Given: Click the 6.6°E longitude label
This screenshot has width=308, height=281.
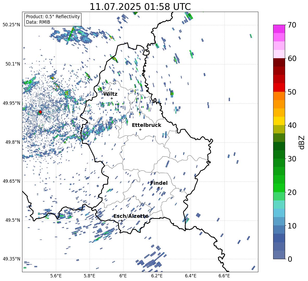Looking at the screenshot, I should pyautogui.click(x=224, y=276).
